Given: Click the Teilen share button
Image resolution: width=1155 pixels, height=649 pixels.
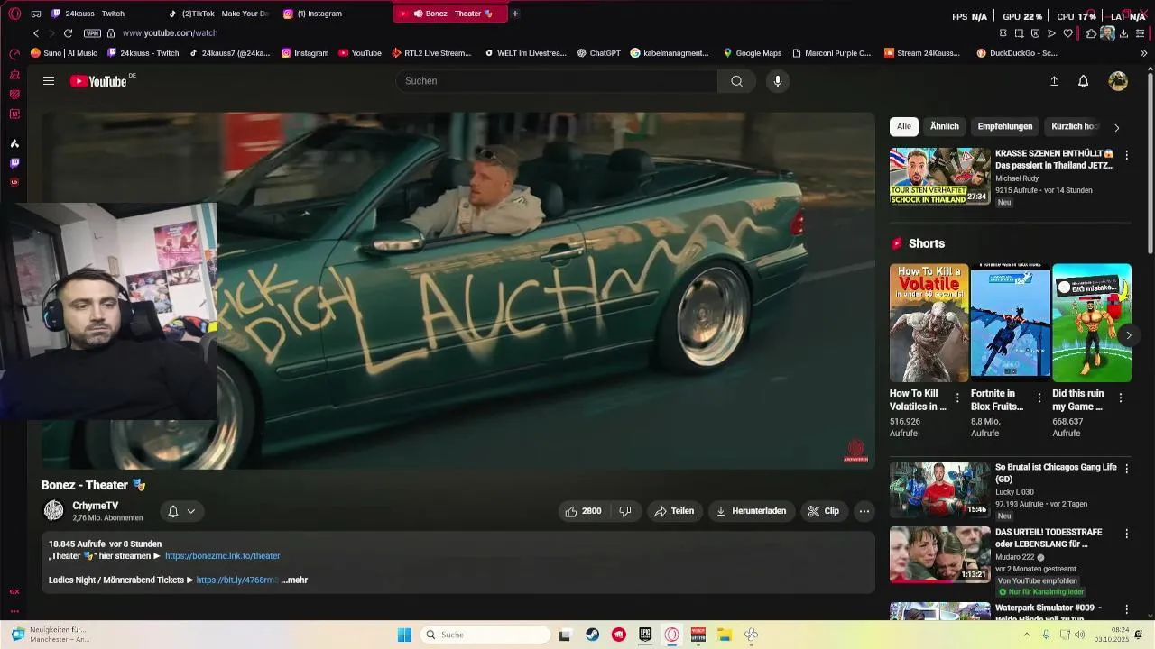Looking at the screenshot, I should click(x=674, y=511).
